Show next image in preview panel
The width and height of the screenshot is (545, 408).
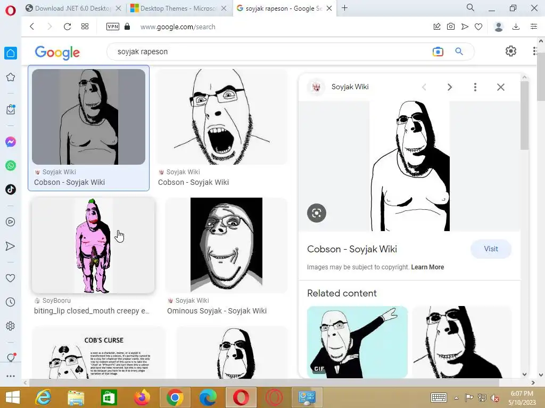[449, 87]
